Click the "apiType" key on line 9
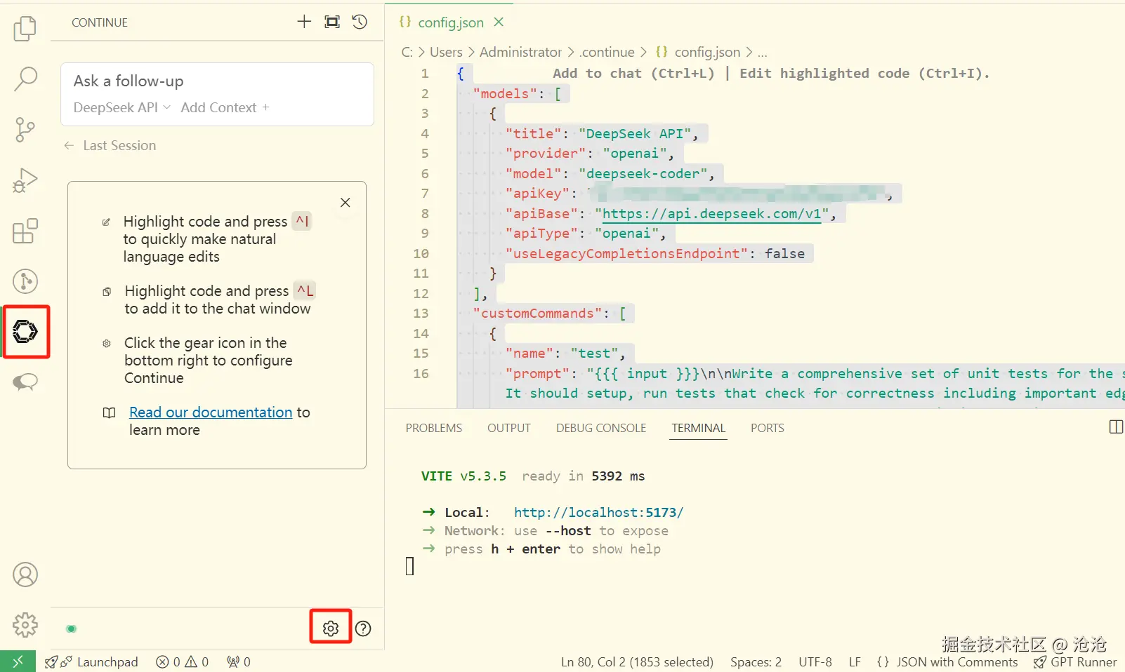This screenshot has width=1125, height=672. (x=542, y=234)
